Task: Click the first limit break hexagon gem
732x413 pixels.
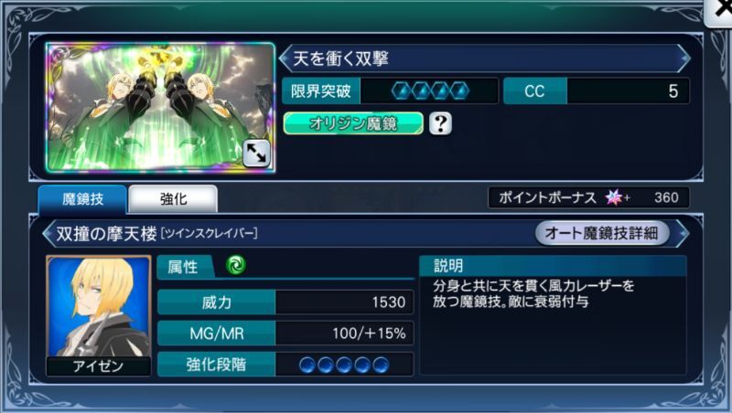Action: pyautogui.click(x=402, y=90)
